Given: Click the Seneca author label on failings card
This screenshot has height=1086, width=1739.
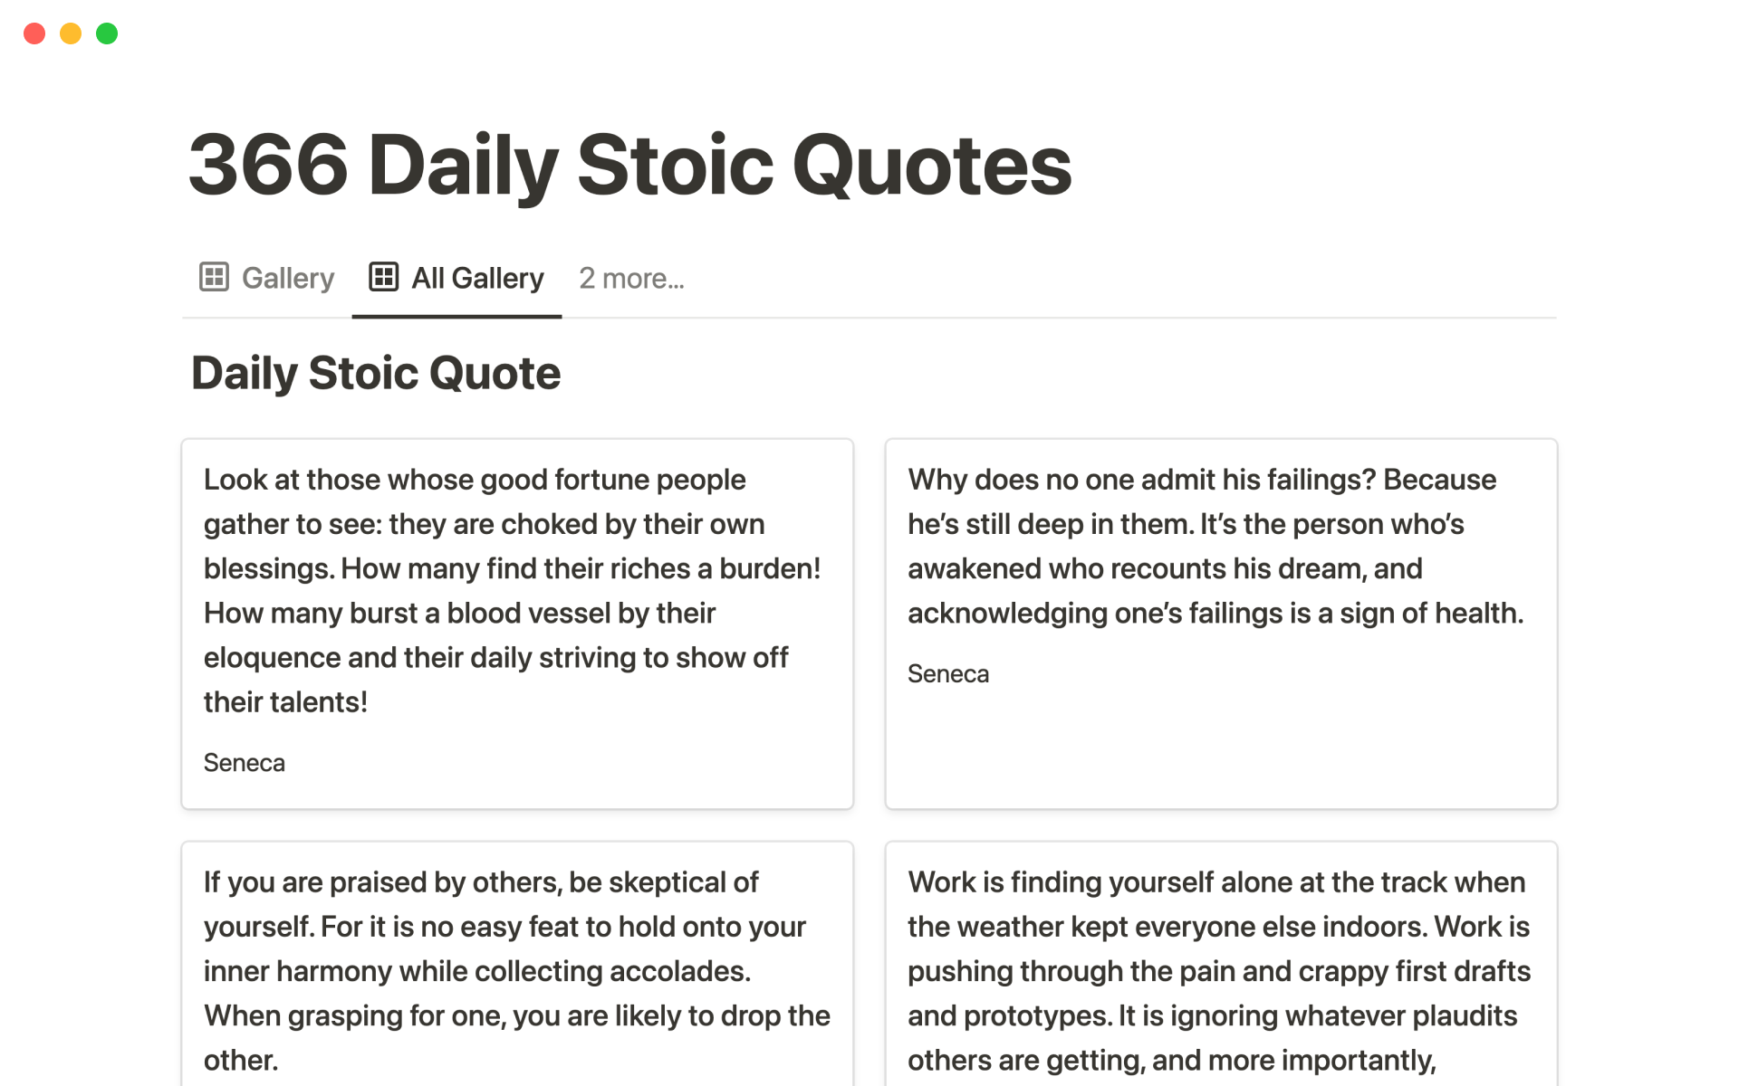Looking at the screenshot, I should pyautogui.click(x=948, y=674).
